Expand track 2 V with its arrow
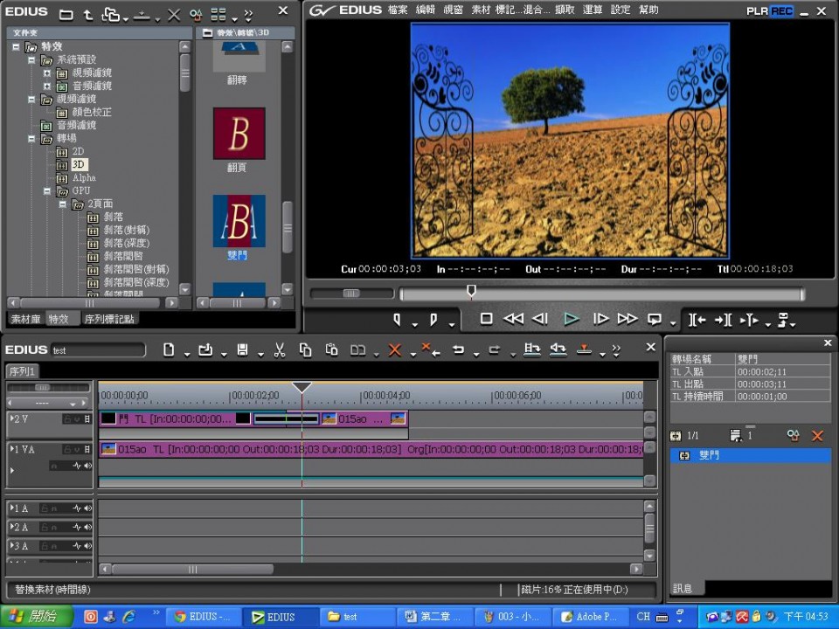This screenshot has height=629, width=839. 11,419
